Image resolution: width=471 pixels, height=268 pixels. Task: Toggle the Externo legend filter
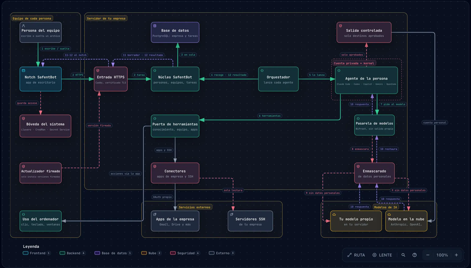pos(222,253)
